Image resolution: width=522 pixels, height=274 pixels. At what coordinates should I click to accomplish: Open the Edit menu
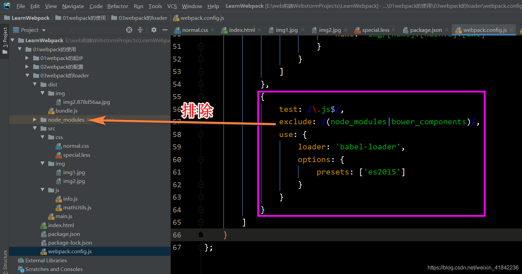pos(35,6)
